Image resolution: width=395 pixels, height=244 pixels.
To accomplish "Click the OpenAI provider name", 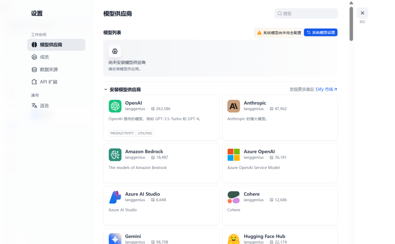I will coord(133,103).
